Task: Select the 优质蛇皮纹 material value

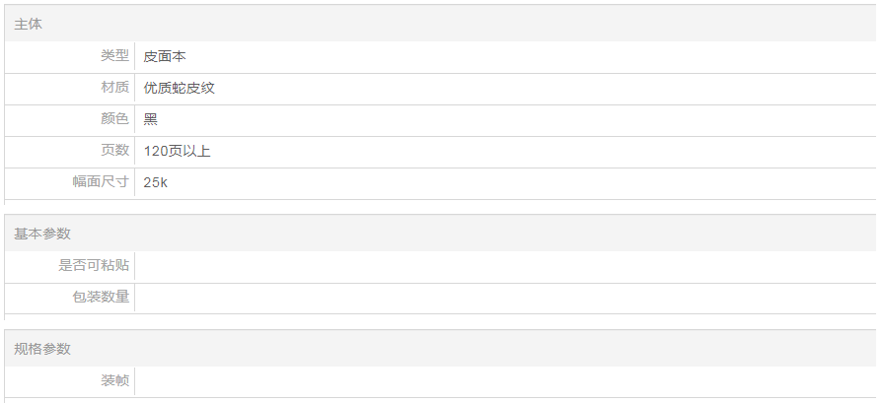Action: [179, 88]
